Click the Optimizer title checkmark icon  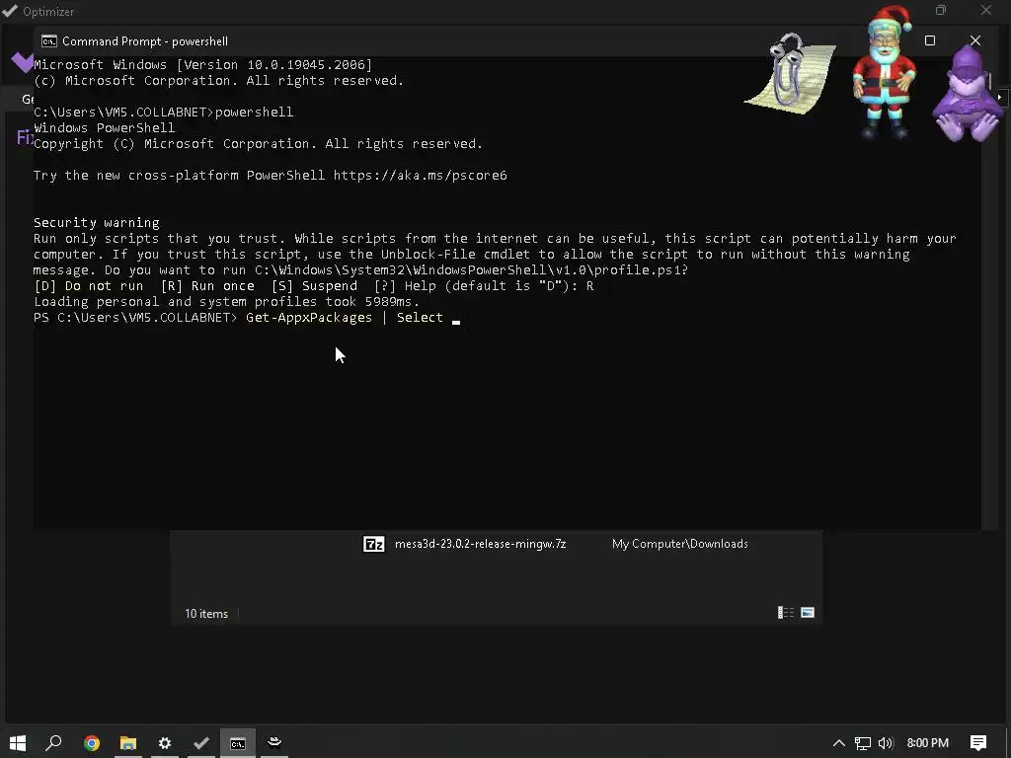coord(10,11)
